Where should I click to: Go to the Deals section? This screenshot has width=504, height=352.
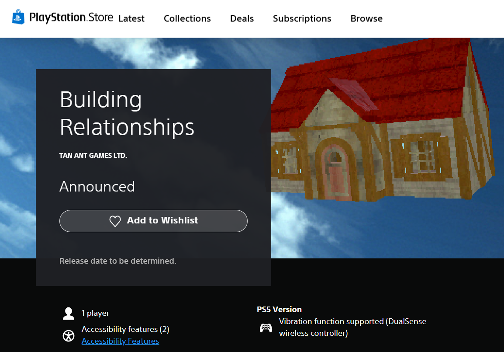click(242, 19)
